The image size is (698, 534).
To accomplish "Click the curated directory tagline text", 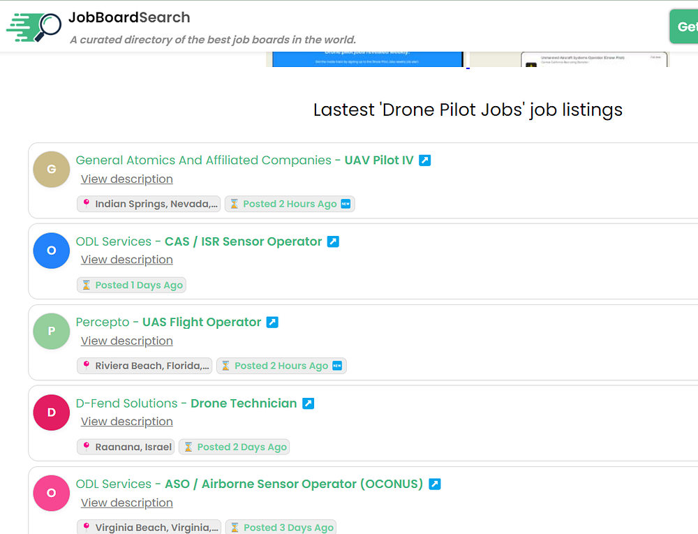I will coord(213,40).
